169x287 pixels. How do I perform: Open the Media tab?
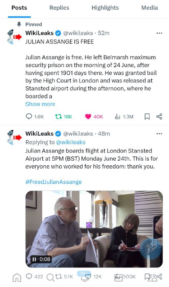(149, 8)
